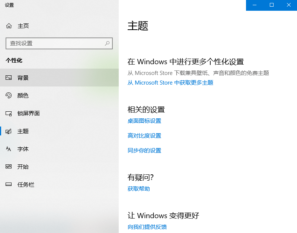Click the 获取帮助 link
The image size is (297, 233).
(139, 189)
